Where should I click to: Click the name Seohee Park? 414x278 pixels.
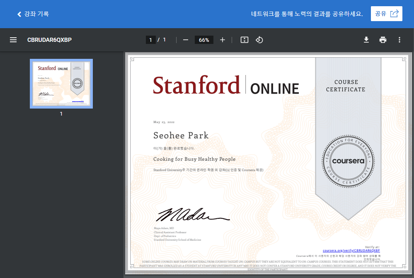pyautogui.click(x=181, y=135)
